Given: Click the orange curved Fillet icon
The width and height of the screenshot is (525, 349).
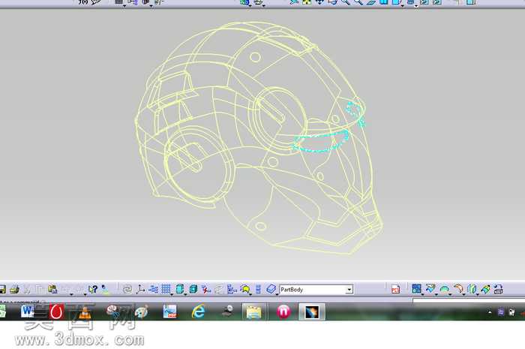Looking at the screenshot, I should click(458, 289).
